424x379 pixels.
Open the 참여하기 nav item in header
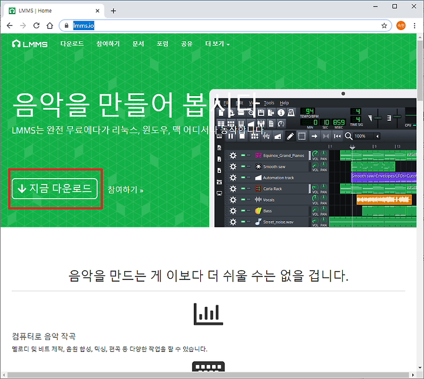point(108,44)
